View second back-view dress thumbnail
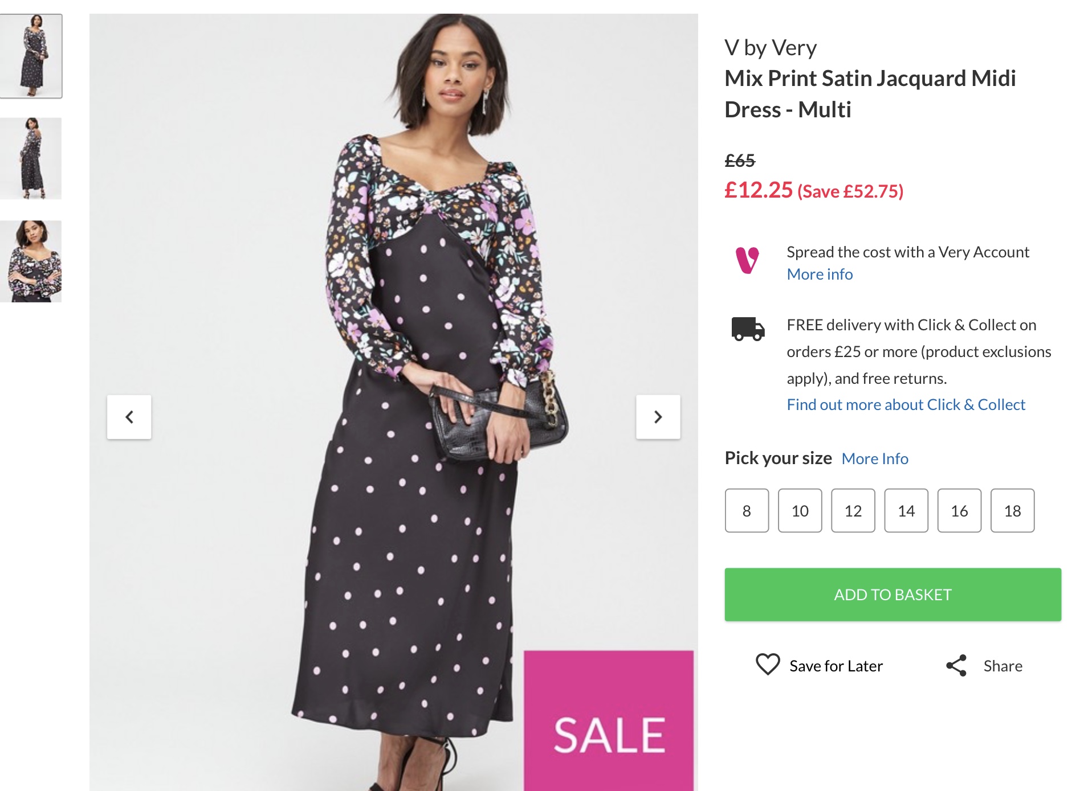Viewport: 1080px width, 791px height. (x=31, y=158)
